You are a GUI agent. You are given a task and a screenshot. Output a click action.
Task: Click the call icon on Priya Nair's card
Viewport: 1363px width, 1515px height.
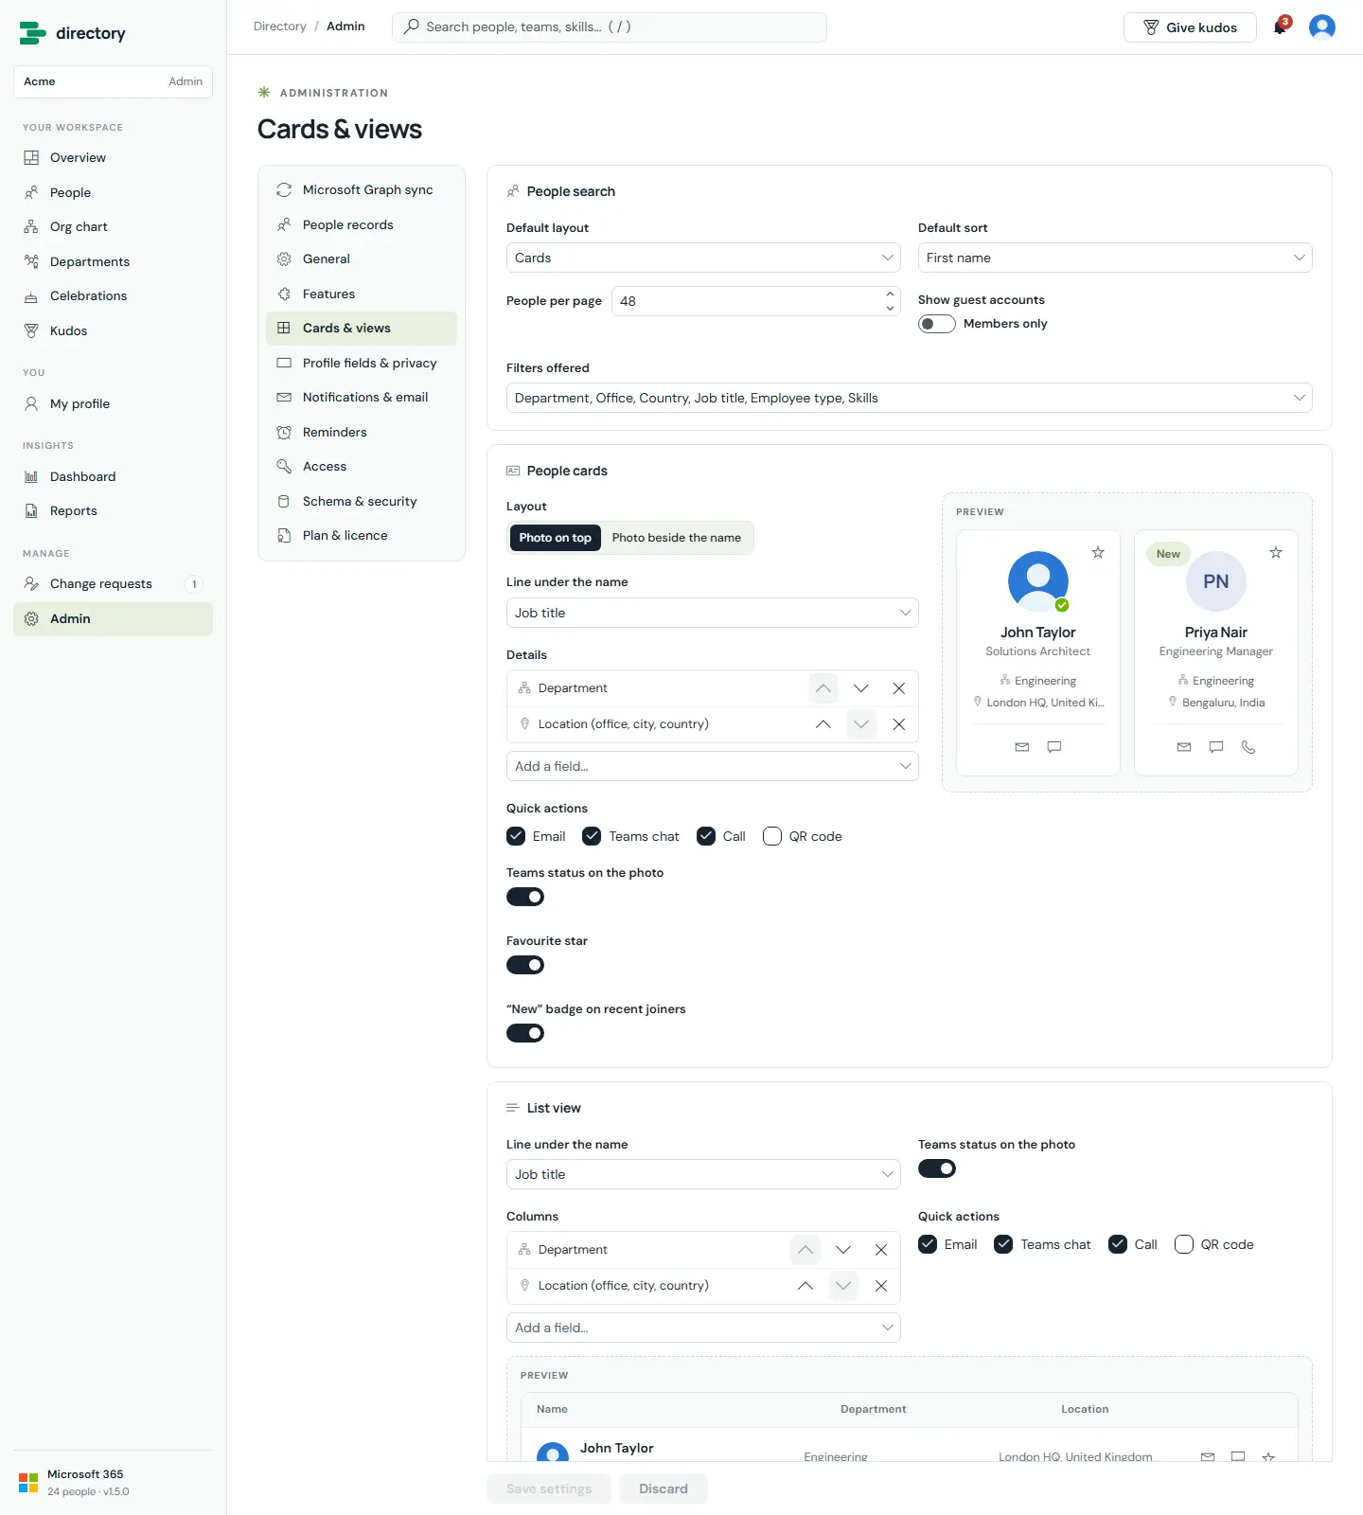1248,747
